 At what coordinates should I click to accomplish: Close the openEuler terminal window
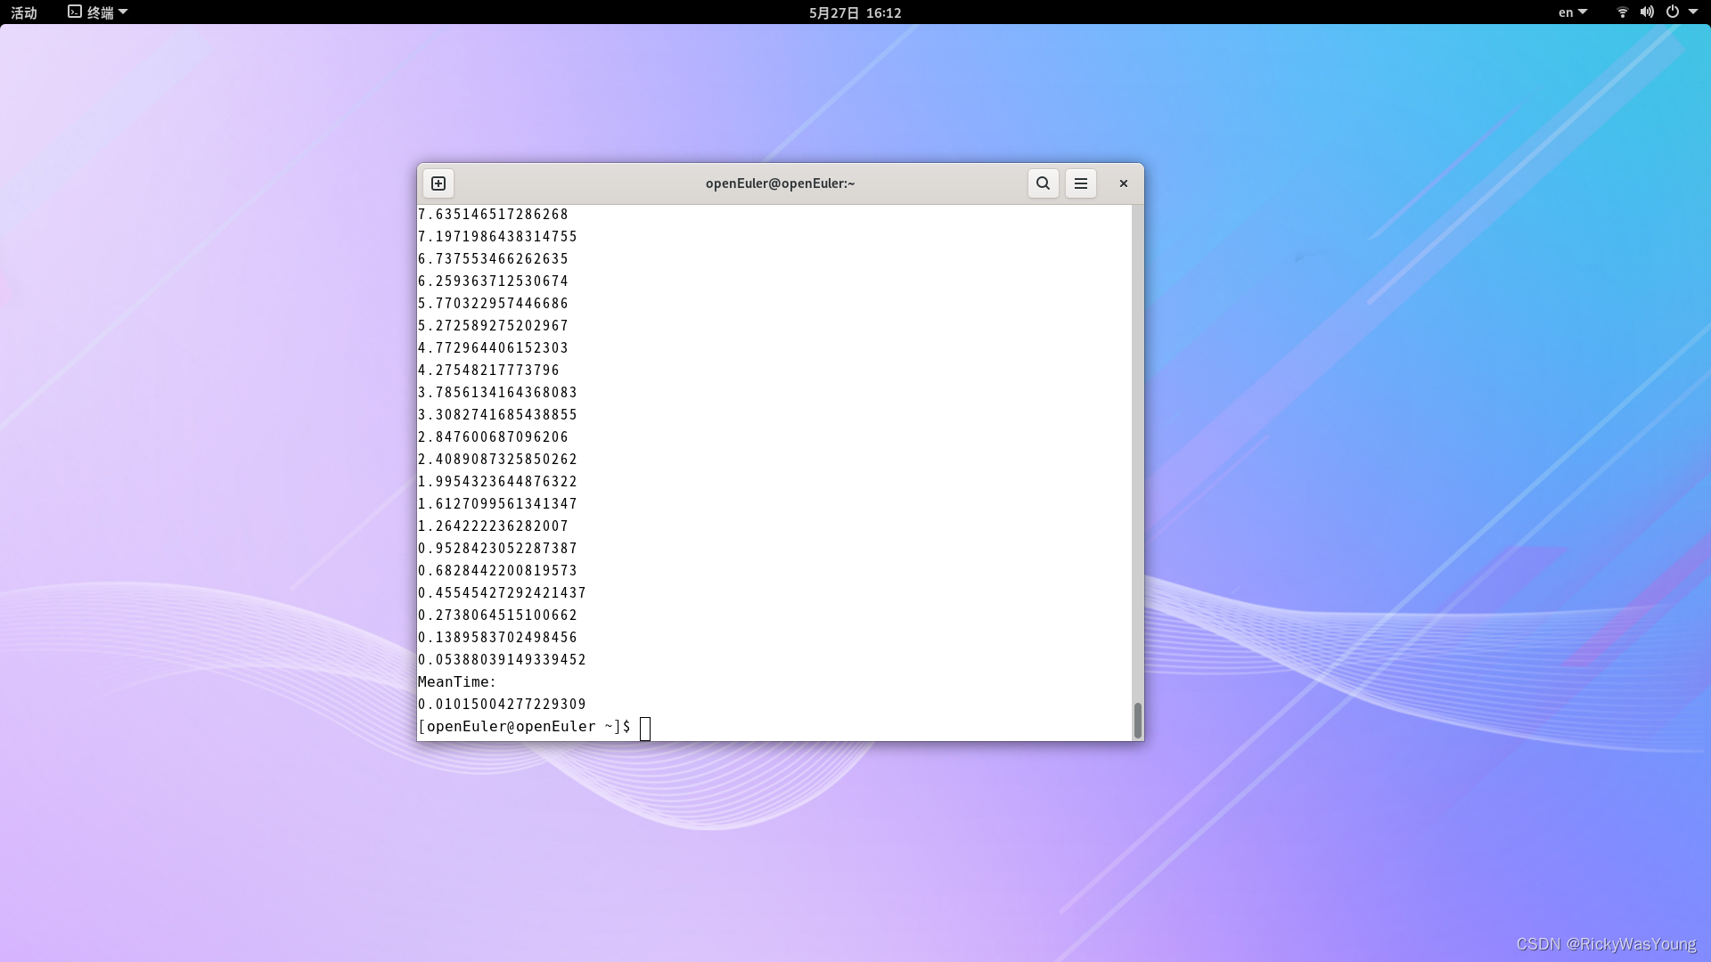(1124, 183)
